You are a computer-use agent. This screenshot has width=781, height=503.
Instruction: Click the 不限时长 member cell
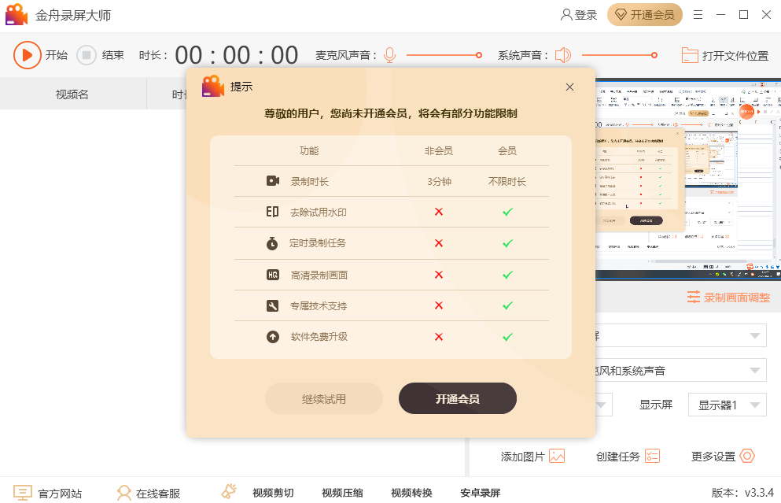point(507,182)
